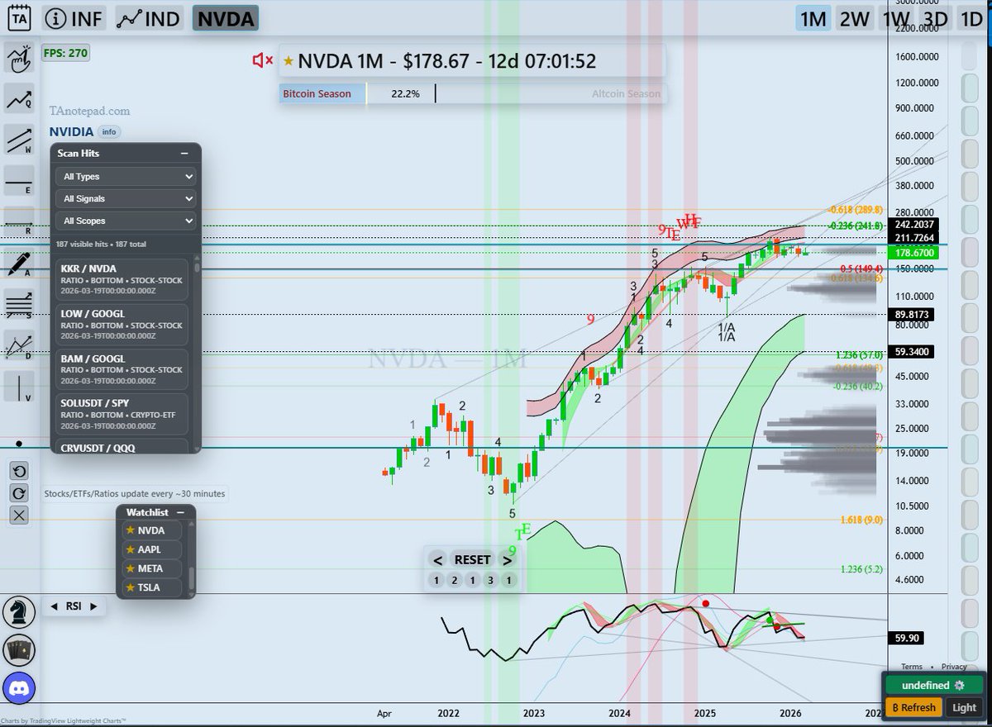The width and height of the screenshot is (992, 727).
Task: Select the hand pointer tool
Action: coord(19,58)
